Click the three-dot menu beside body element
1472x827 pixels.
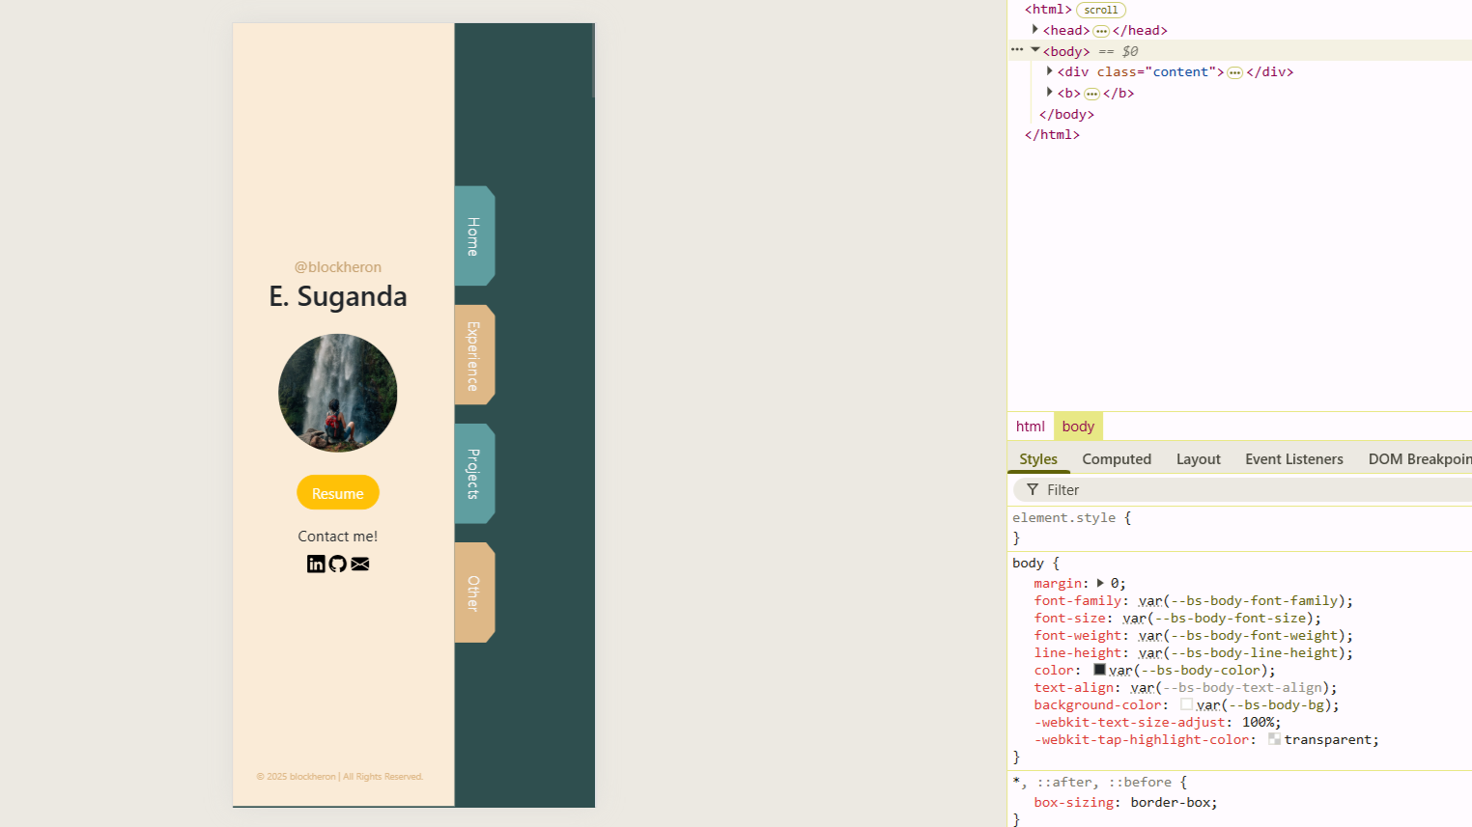coord(1017,50)
